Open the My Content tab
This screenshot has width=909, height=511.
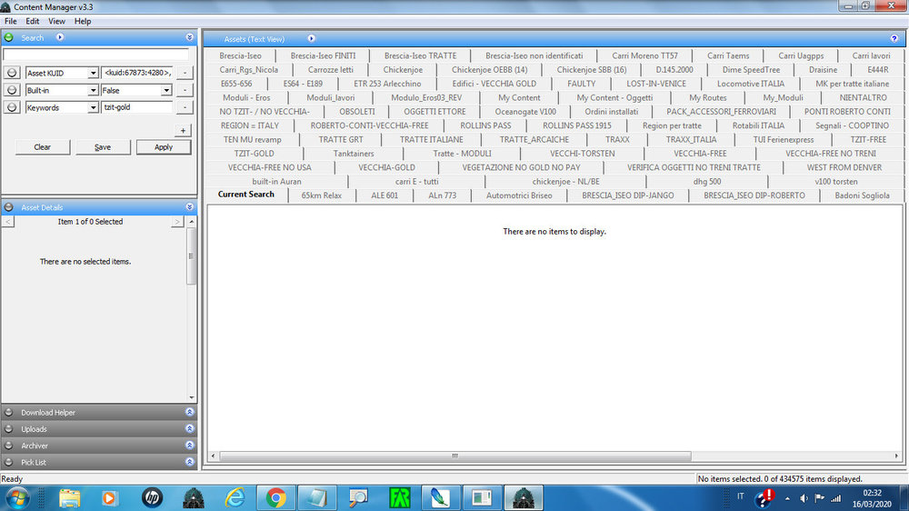pyautogui.click(x=519, y=97)
